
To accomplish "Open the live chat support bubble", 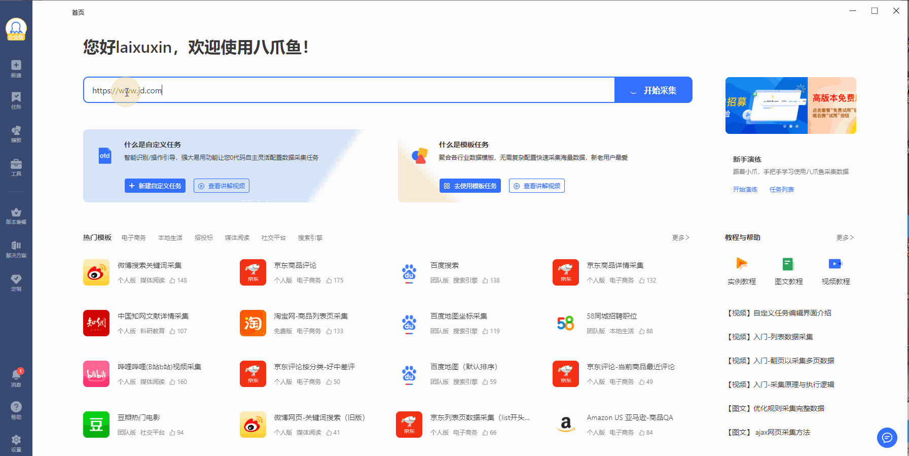I will 887,438.
